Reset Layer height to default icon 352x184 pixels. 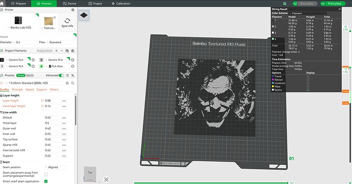coord(42,101)
